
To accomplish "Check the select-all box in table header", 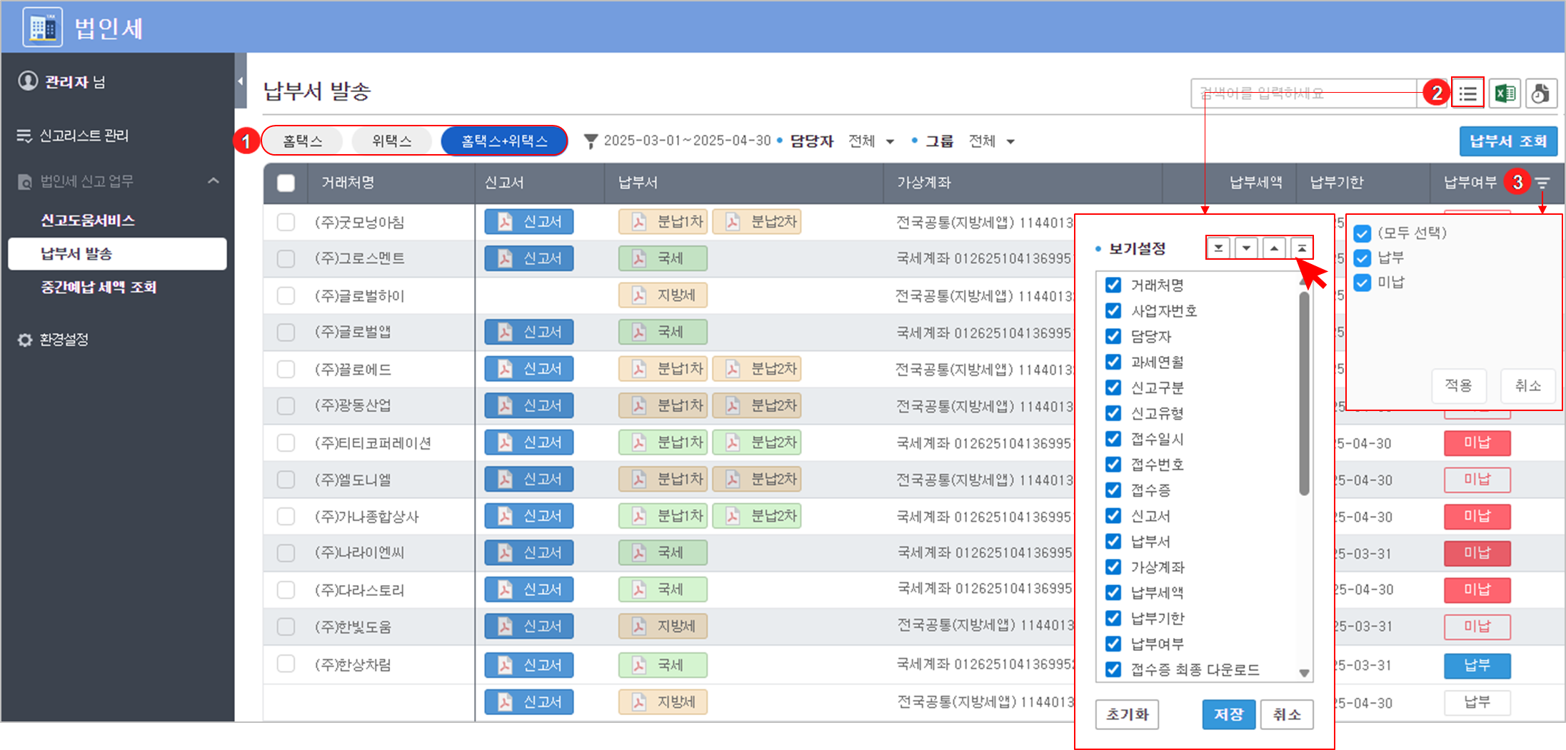I will click(286, 183).
